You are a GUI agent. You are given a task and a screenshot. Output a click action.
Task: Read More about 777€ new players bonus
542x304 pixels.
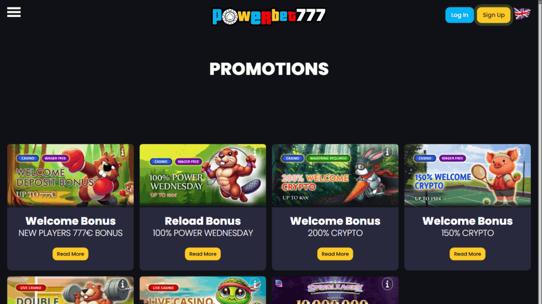(x=70, y=254)
